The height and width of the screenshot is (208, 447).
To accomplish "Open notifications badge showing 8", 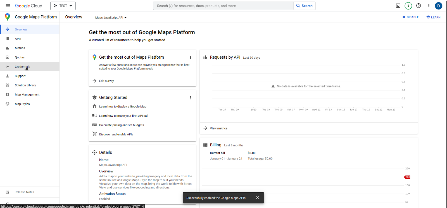I will pos(408,6).
